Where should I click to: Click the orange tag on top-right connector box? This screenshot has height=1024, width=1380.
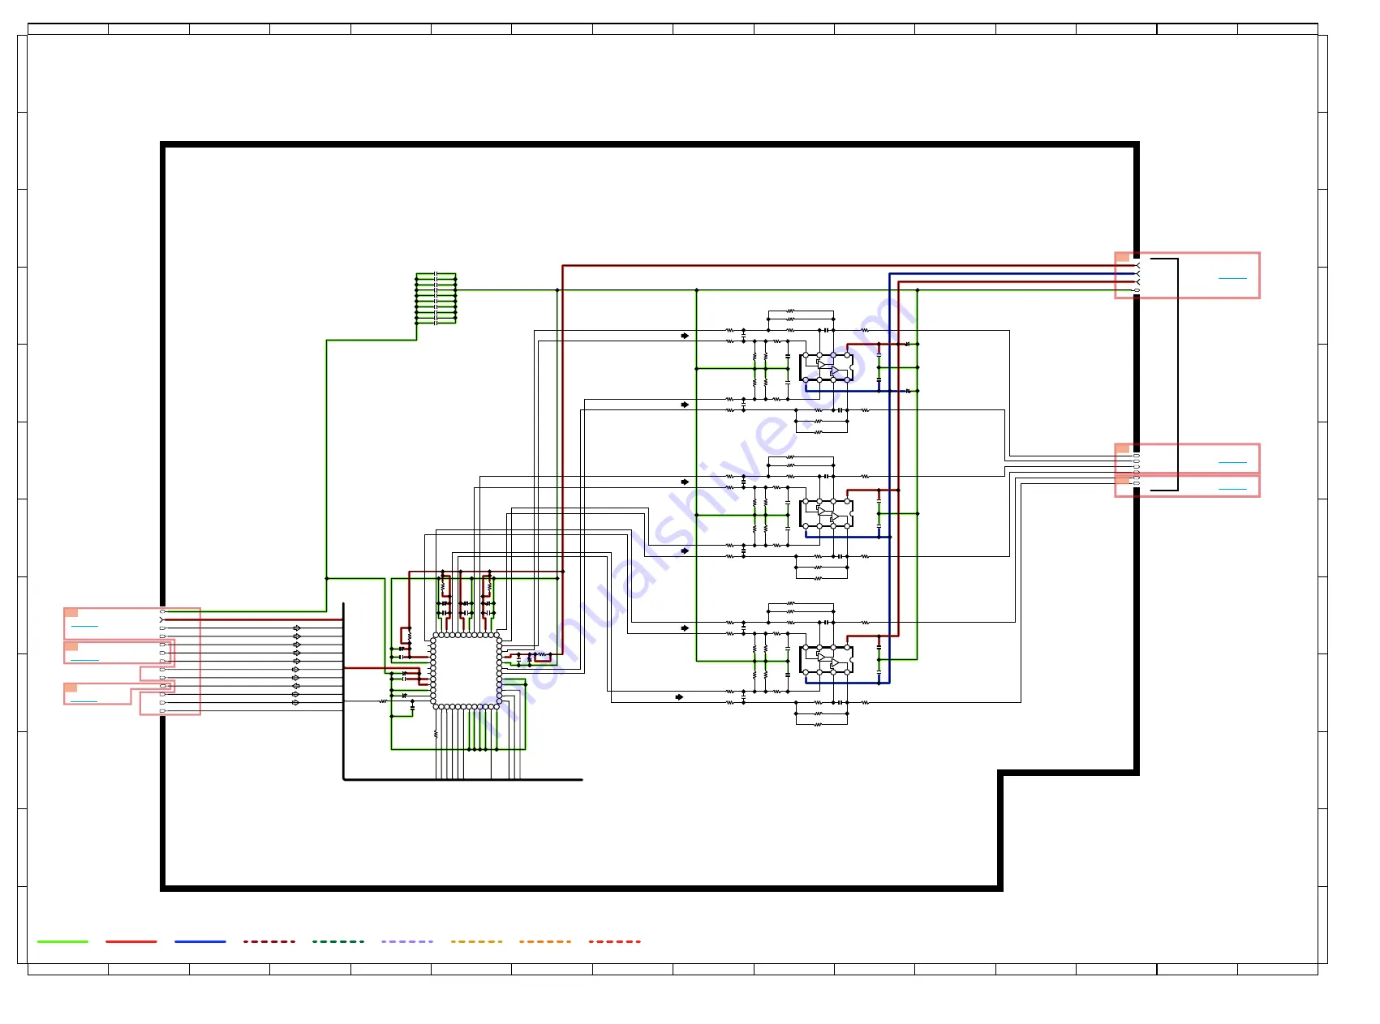1123,257
